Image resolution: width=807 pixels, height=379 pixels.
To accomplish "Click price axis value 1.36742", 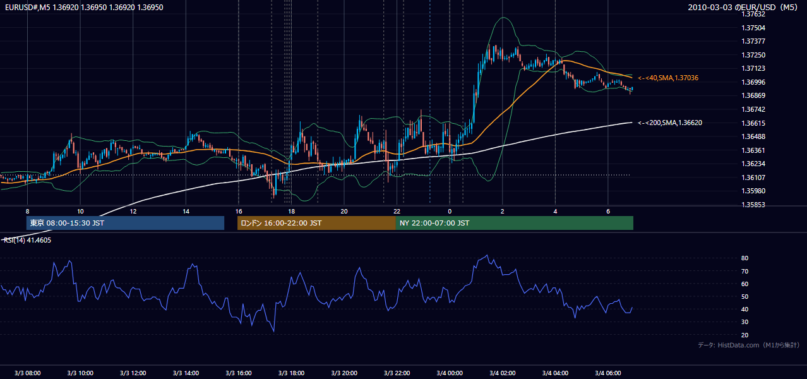I will click(x=753, y=109).
